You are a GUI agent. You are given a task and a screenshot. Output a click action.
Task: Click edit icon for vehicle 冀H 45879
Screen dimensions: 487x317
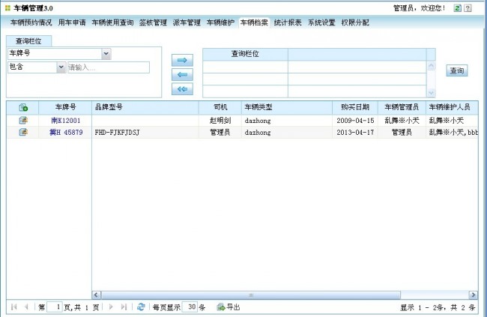click(x=23, y=132)
